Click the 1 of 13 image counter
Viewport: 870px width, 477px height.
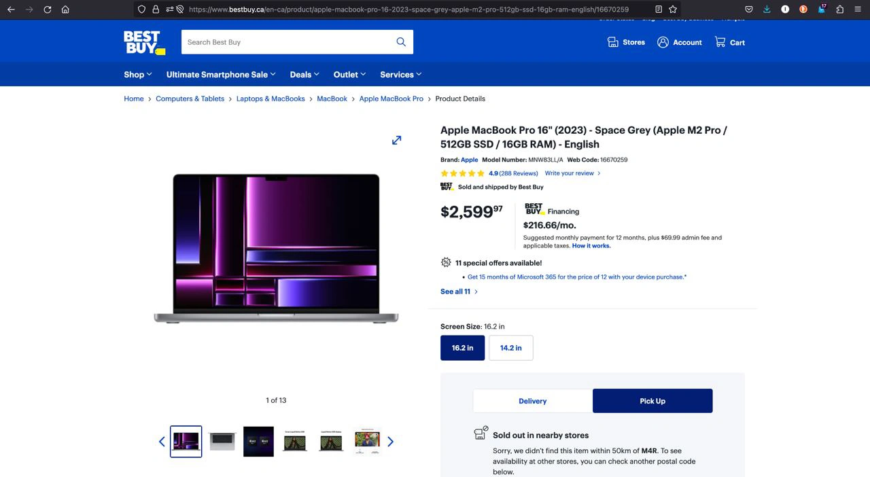pos(276,400)
